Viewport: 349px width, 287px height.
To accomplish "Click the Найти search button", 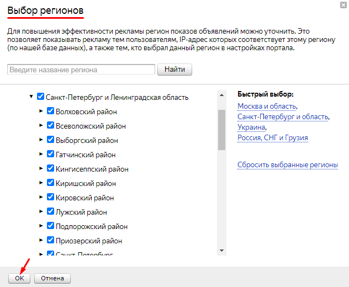I will (x=174, y=70).
